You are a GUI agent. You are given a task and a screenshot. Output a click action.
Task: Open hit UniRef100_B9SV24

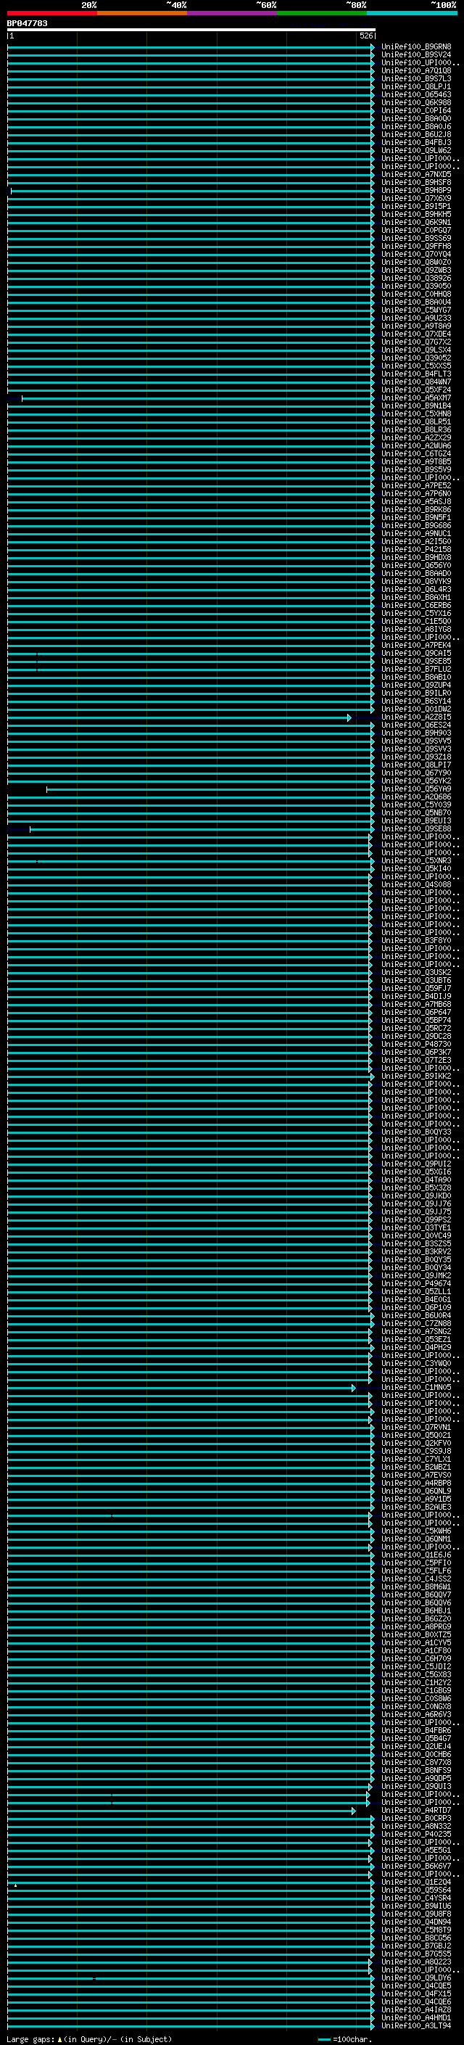click(416, 55)
